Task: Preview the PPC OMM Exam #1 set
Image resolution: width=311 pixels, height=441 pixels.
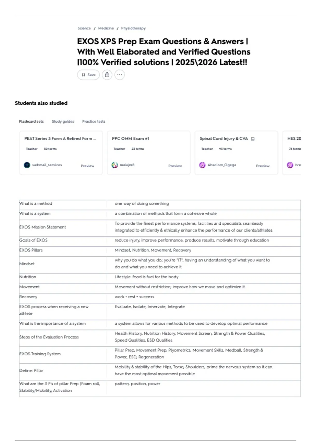Action: click(x=175, y=166)
